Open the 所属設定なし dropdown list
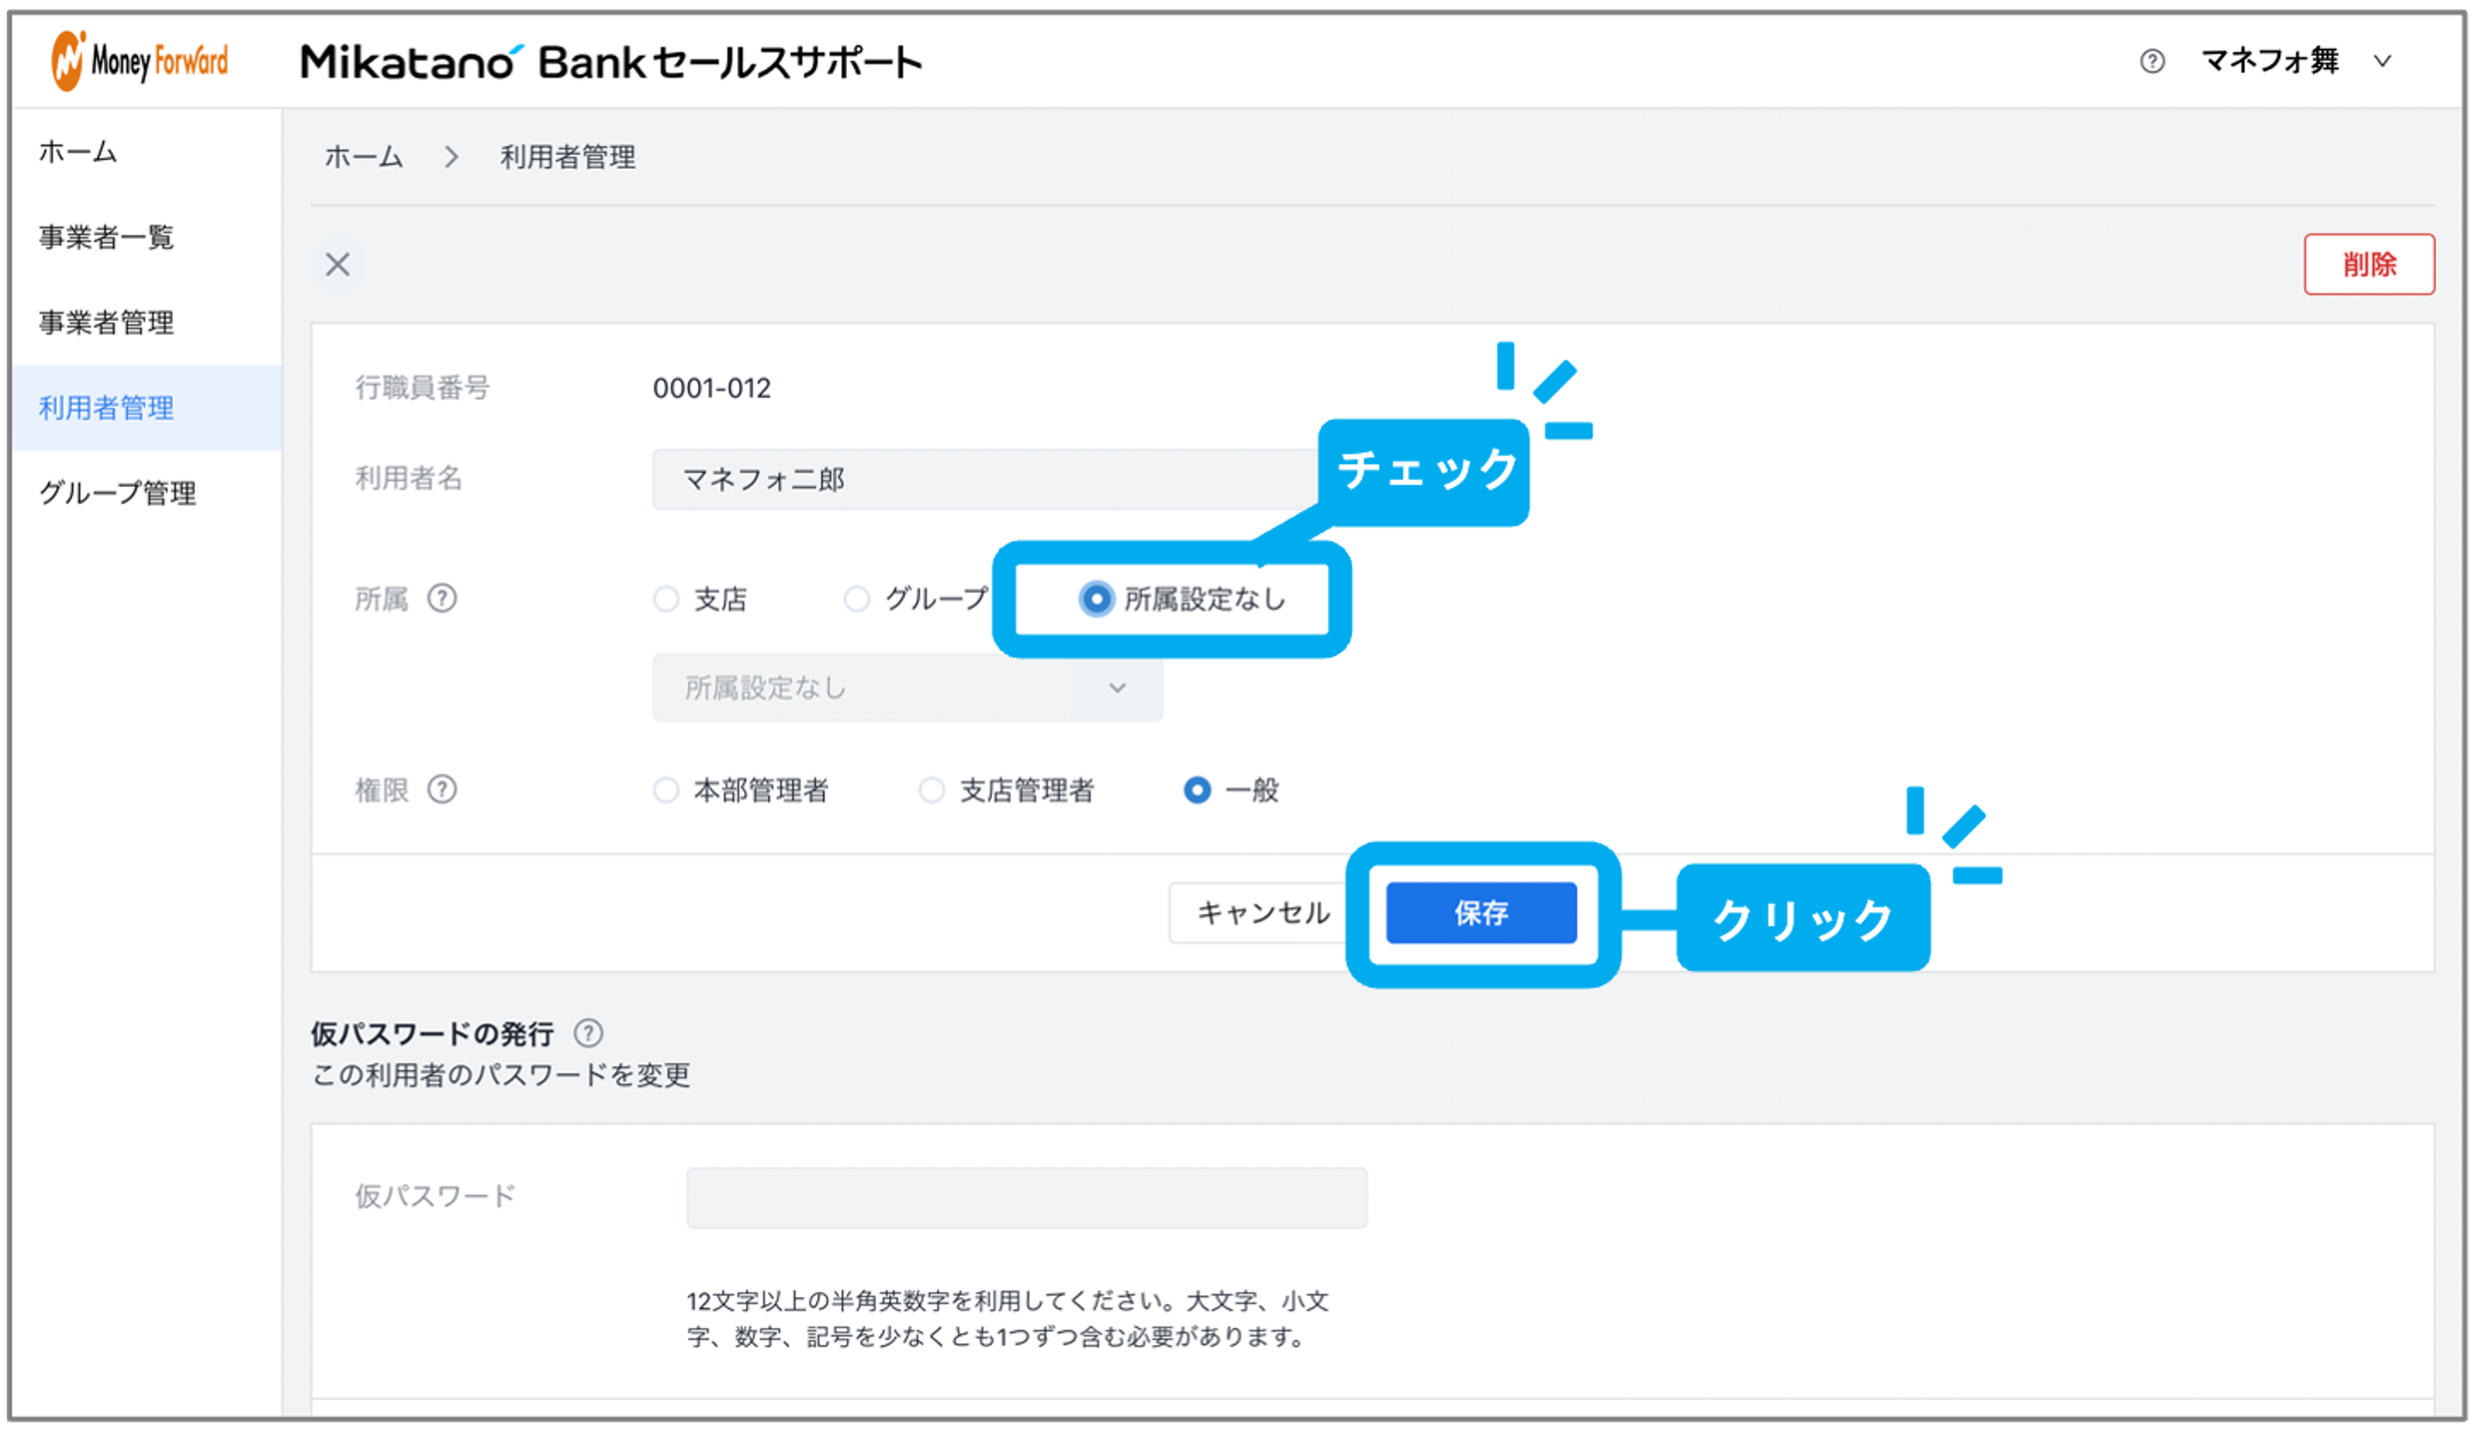Image resolution: width=2476 pixels, height=1430 pixels. tap(908, 689)
